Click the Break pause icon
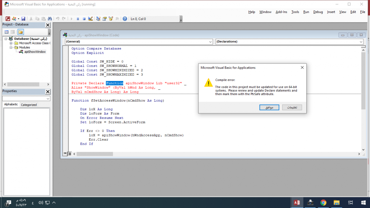The width and height of the screenshot is (370, 208). coord(78,18)
